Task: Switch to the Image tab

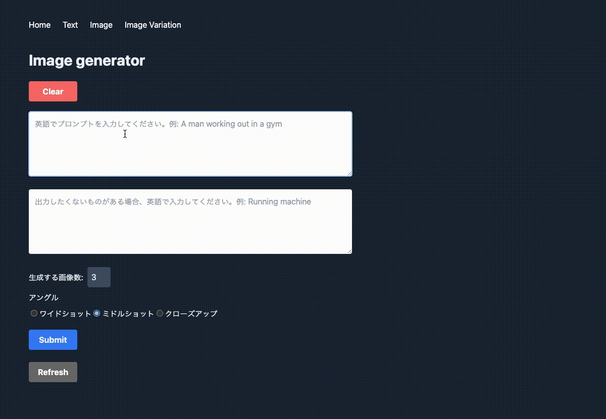Action: click(x=101, y=25)
